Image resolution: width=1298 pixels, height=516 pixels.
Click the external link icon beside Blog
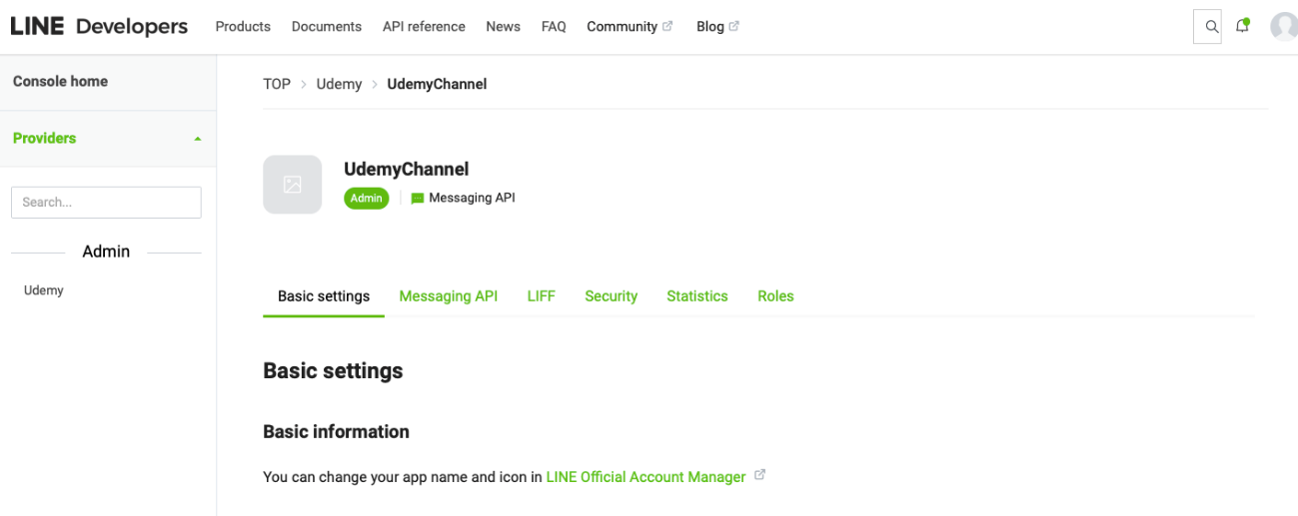pos(734,26)
